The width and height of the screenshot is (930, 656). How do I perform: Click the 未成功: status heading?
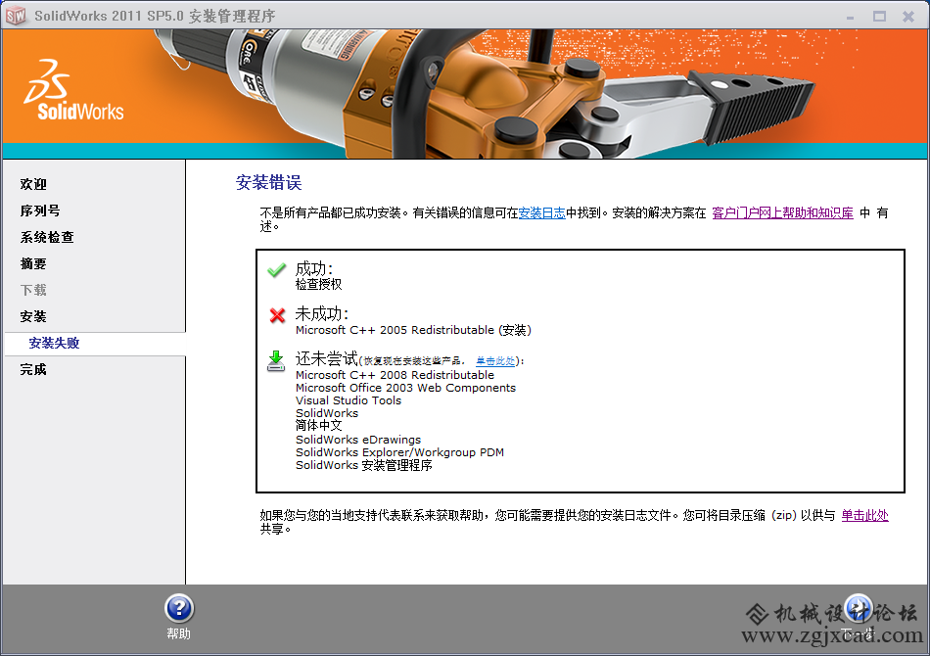click(x=321, y=313)
